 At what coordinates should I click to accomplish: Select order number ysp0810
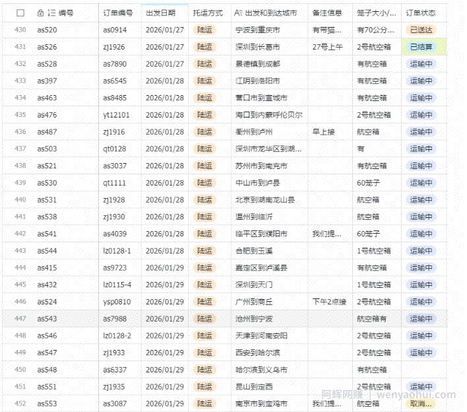[117, 302]
